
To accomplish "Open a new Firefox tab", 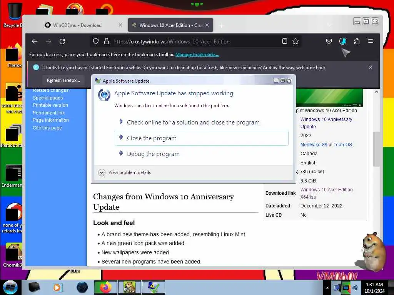I will (x=221, y=25).
